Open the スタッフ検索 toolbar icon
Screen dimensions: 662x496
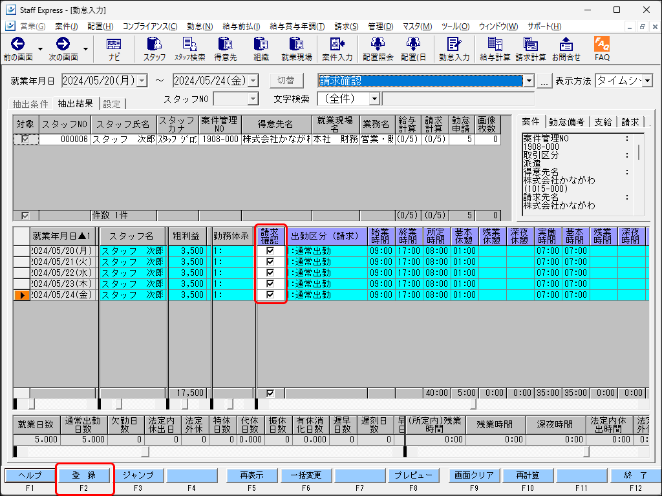tap(189, 49)
